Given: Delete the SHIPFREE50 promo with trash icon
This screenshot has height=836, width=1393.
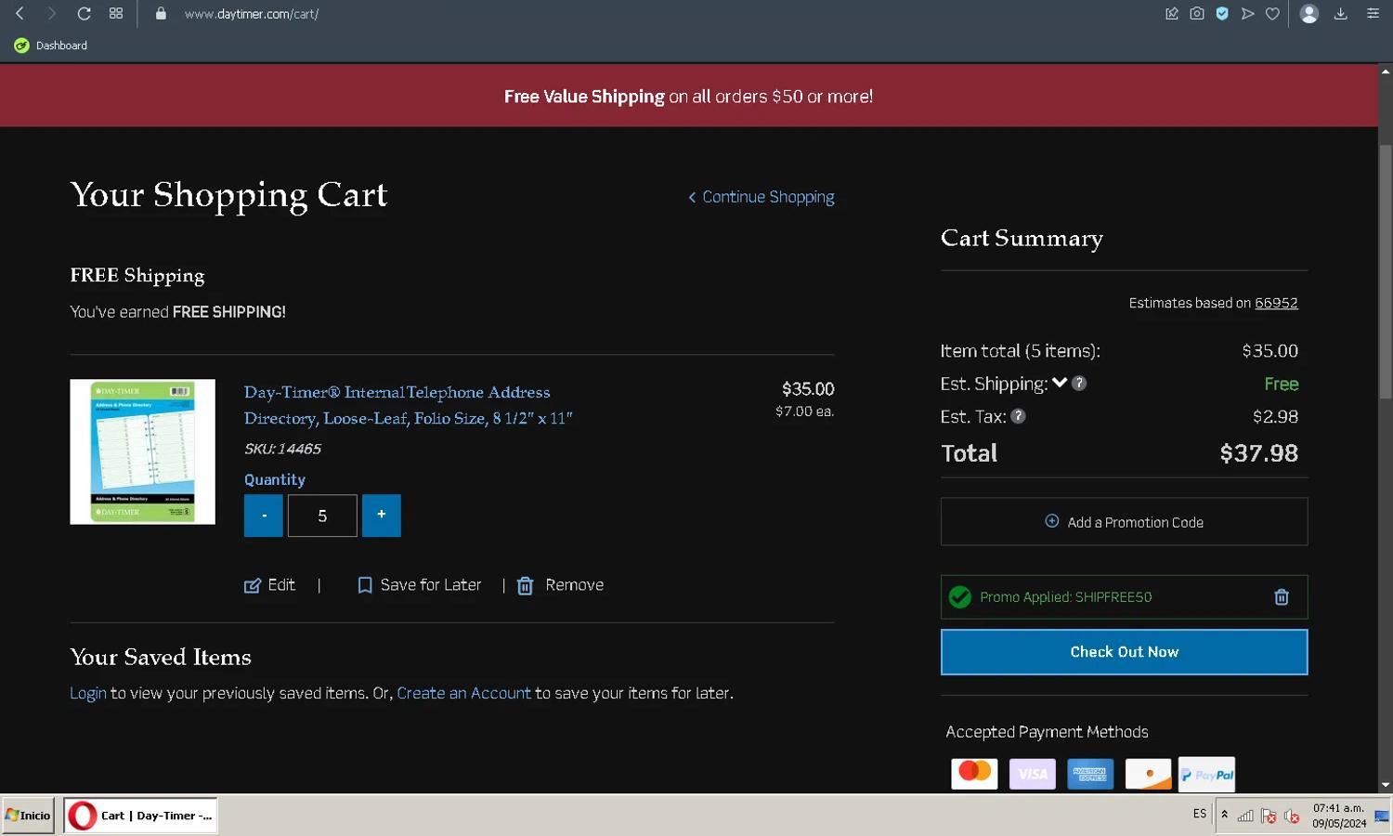Looking at the screenshot, I should (1282, 597).
